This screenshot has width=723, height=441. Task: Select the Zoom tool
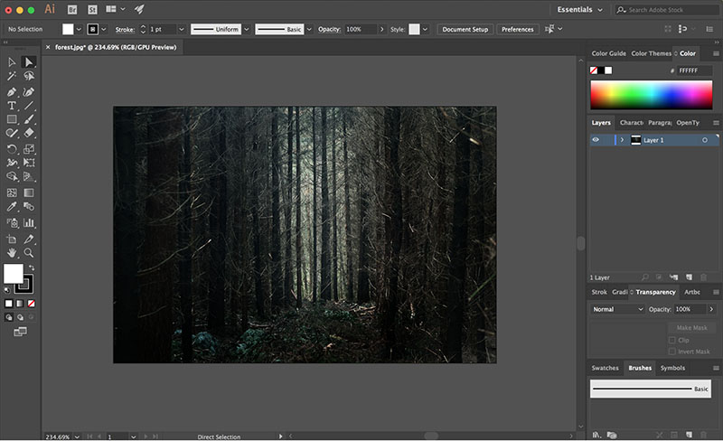click(x=29, y=253)
